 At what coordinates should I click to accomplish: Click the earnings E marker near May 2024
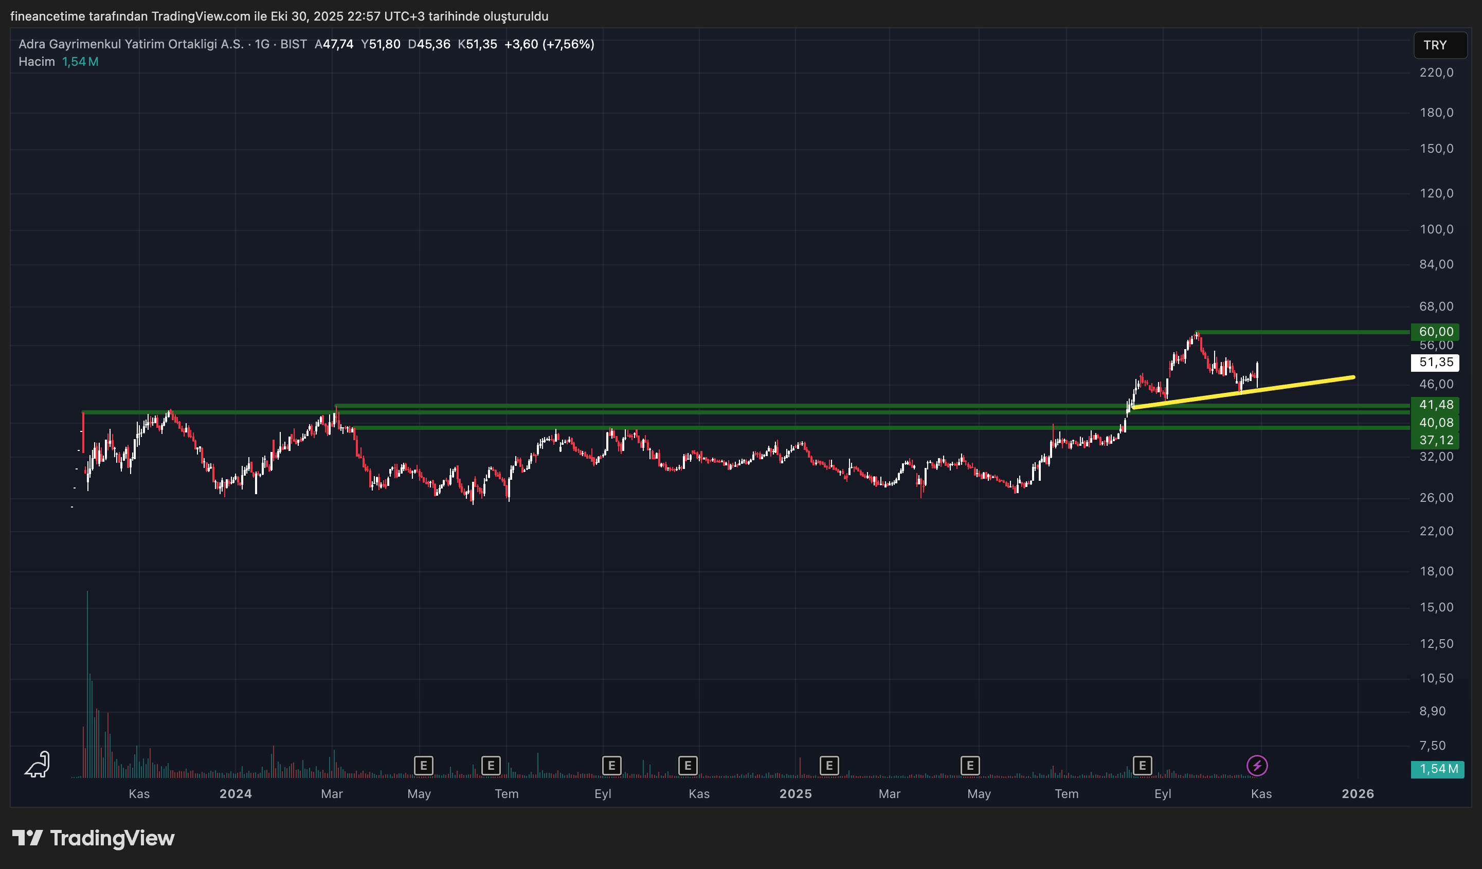click(423, 765)
